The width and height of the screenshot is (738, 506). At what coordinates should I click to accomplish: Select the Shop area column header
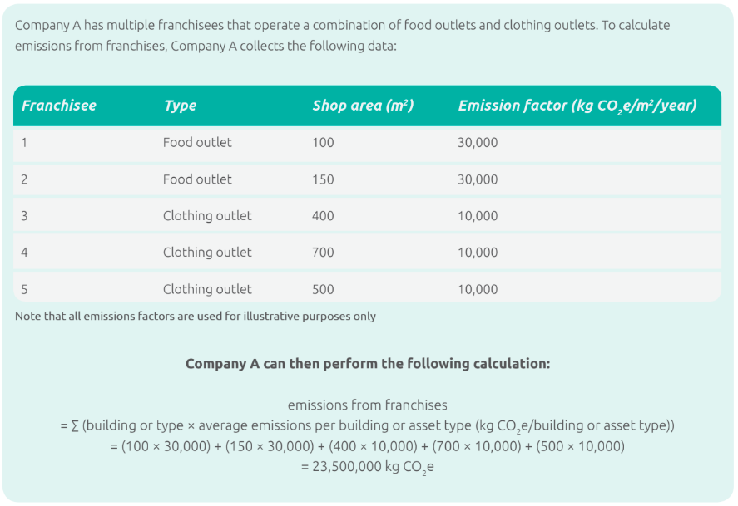[363, 106]
